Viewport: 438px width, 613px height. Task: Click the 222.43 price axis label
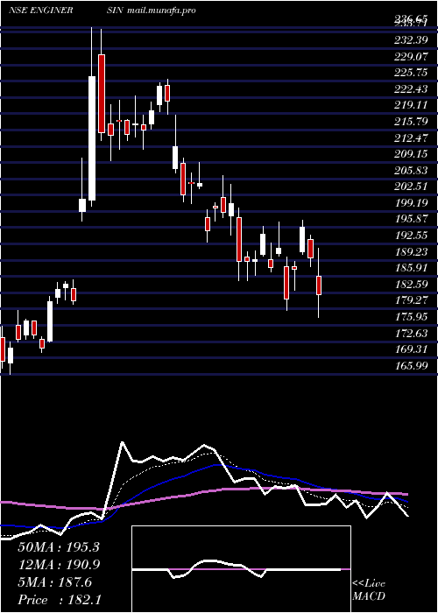pyautogui.click(x=409, y=89)
